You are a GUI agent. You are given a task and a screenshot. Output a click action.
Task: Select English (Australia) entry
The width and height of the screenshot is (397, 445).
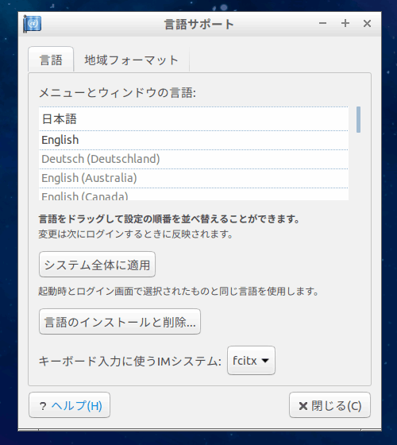tap(194, 178)
